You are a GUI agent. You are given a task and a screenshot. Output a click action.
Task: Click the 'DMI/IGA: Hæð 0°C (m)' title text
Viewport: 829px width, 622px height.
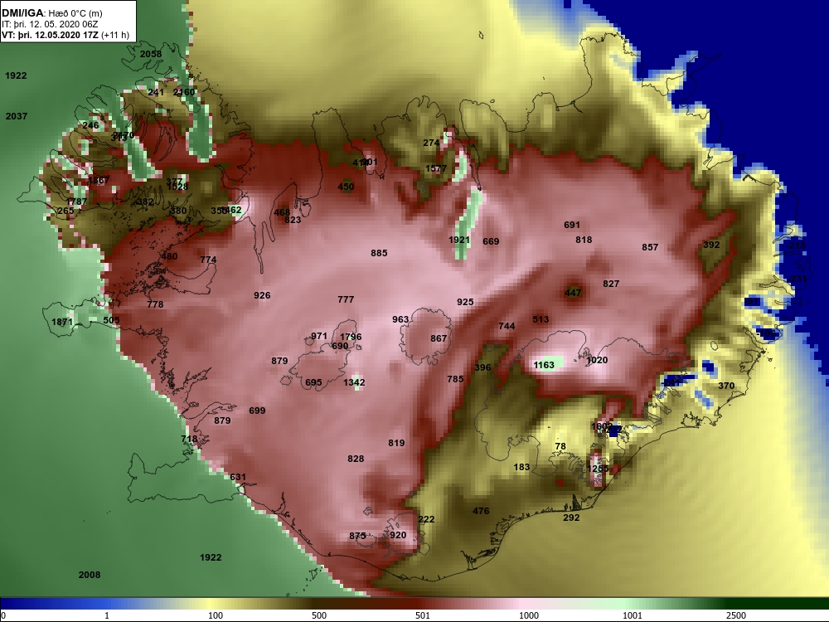[x=51, y=13]
